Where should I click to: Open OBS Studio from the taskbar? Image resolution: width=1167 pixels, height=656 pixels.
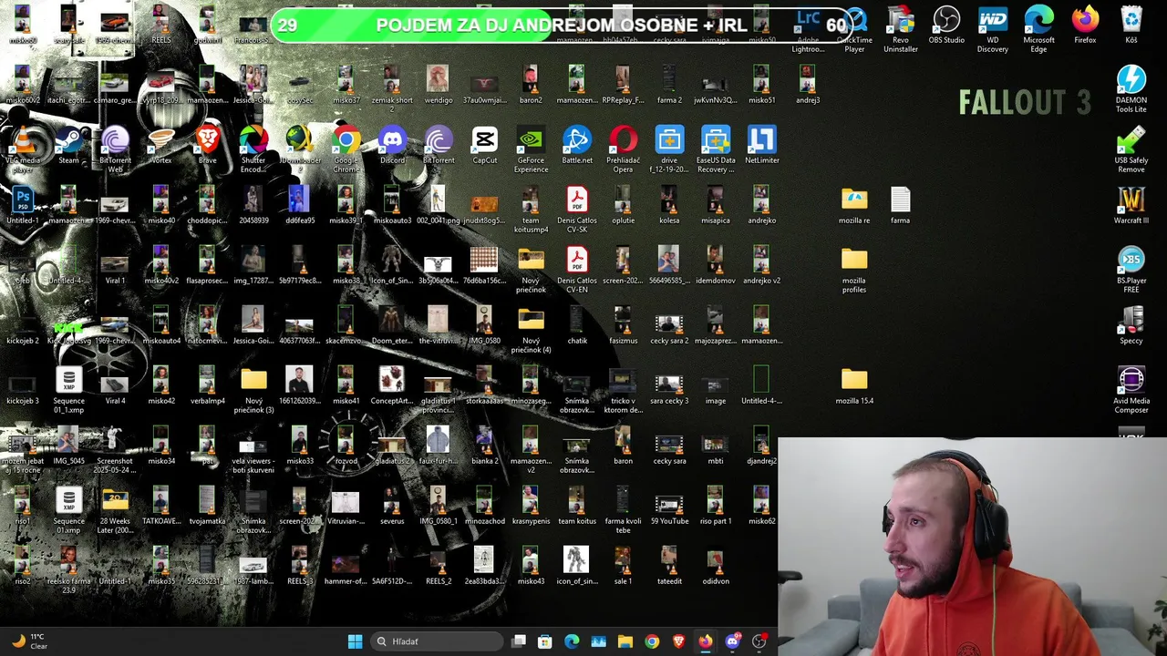tap(759, 641)
